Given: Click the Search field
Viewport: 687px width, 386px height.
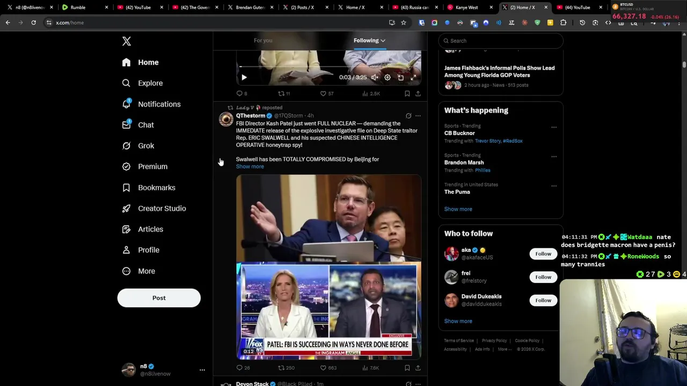Looking at the screenshot, I should click(501, 41).
